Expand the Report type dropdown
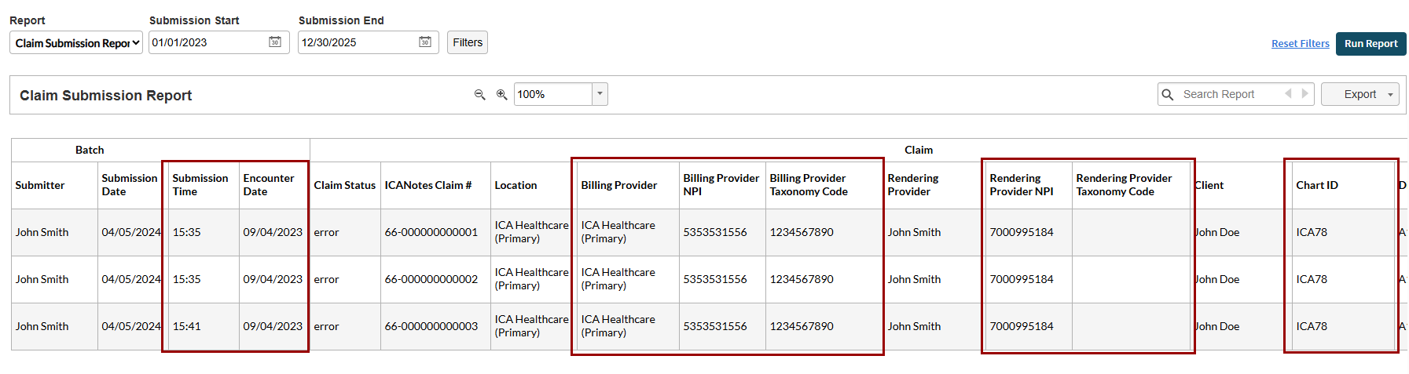This screenshot has height=374, width=1409. pyautogui.click(x=76, y=43)
